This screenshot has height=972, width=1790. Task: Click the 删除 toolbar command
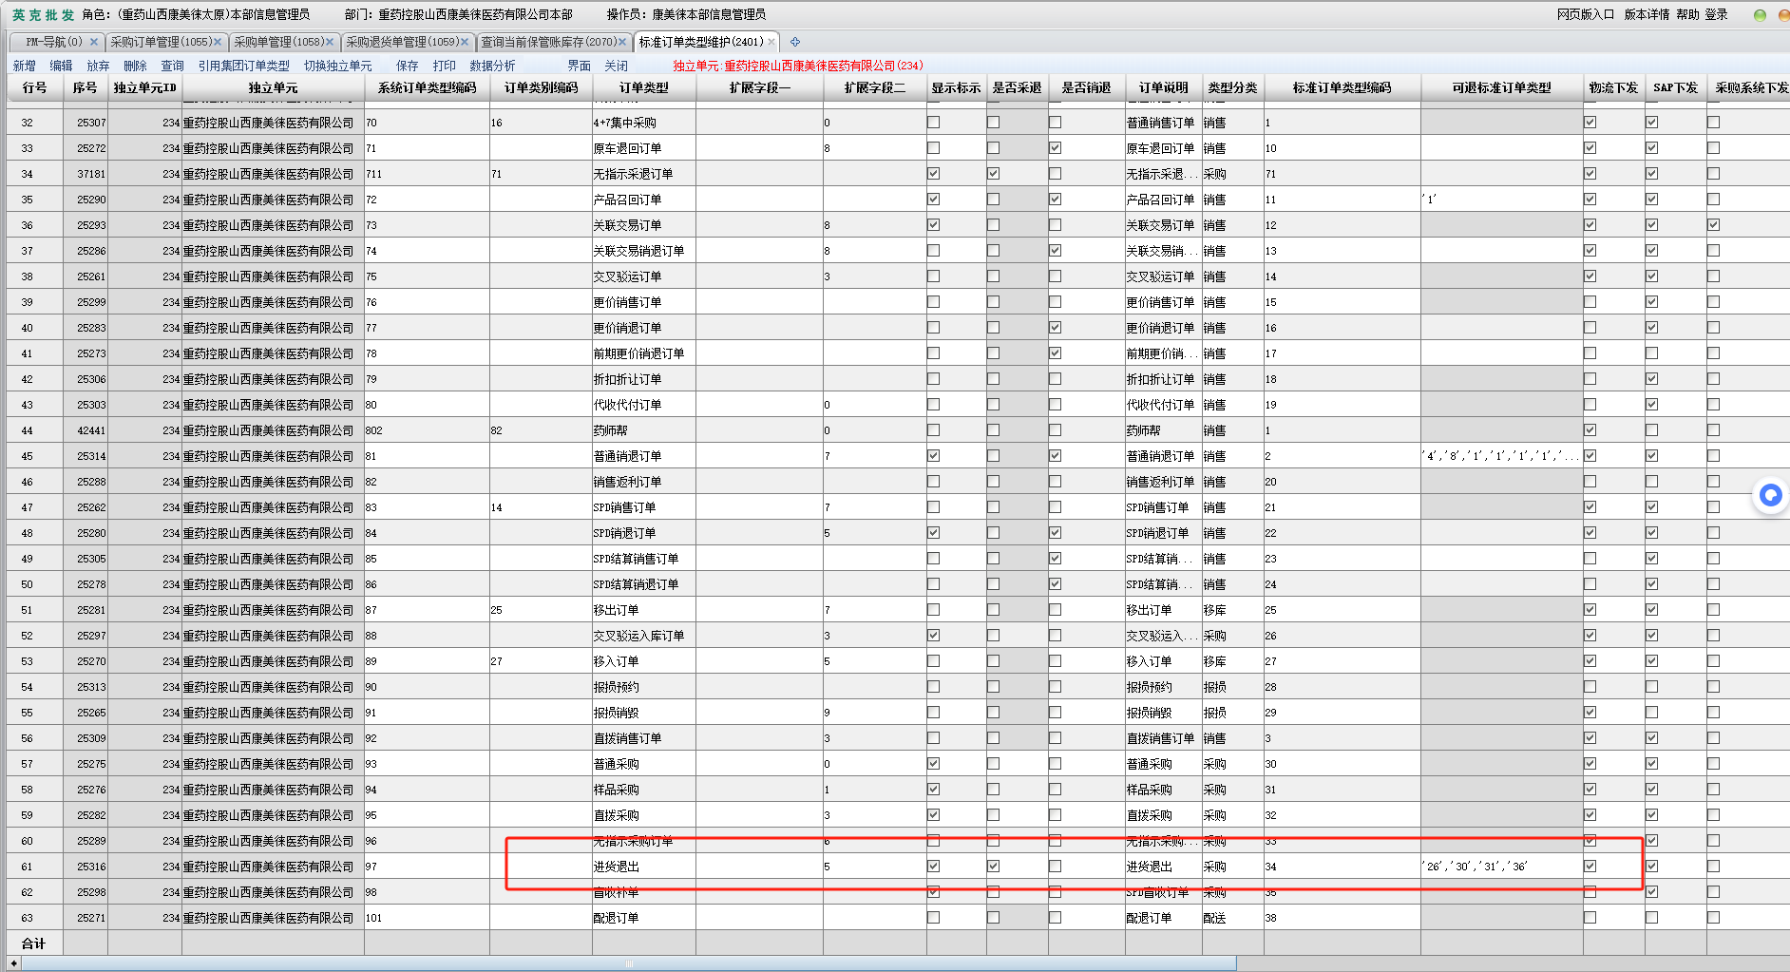point(135,66)
